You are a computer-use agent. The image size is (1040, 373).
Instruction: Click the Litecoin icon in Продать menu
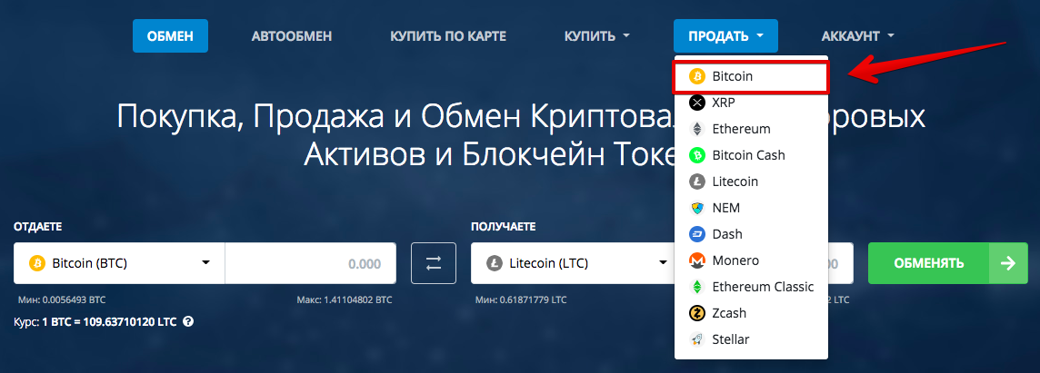696,182
